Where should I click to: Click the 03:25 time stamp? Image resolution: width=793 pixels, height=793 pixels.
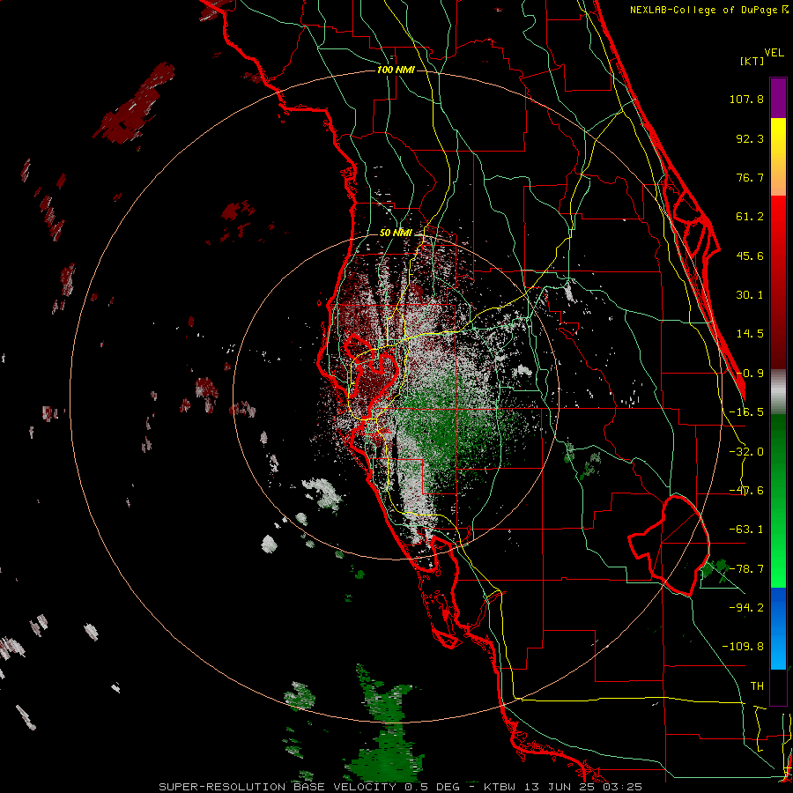622,787
